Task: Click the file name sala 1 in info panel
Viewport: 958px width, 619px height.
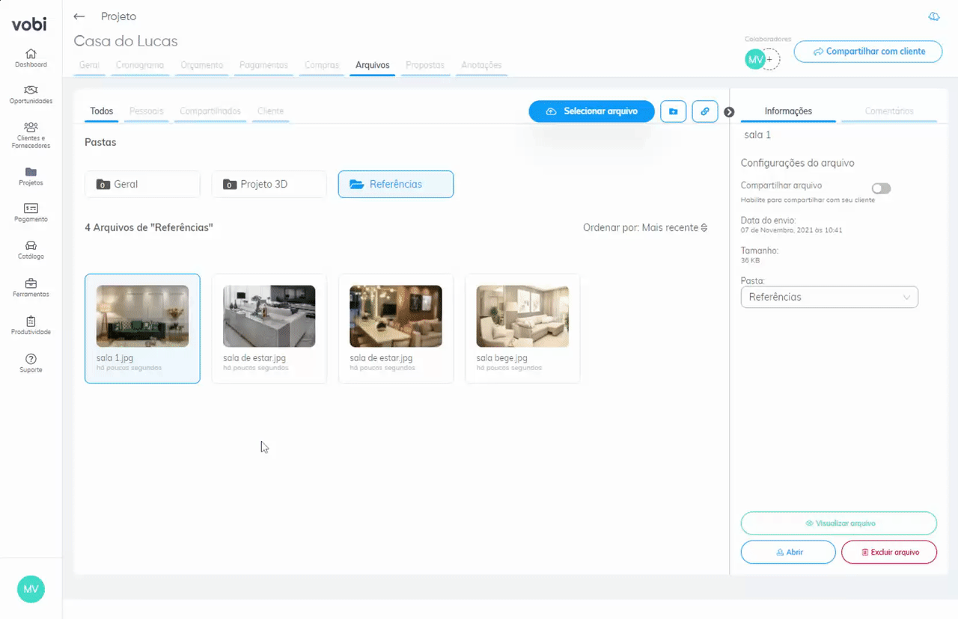Action: 757,135
